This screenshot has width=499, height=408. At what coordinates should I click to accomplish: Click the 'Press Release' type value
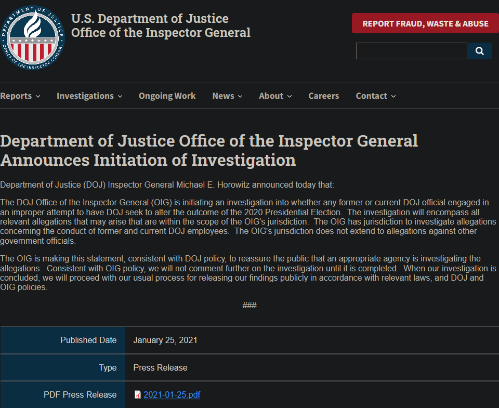click(161, 367)
